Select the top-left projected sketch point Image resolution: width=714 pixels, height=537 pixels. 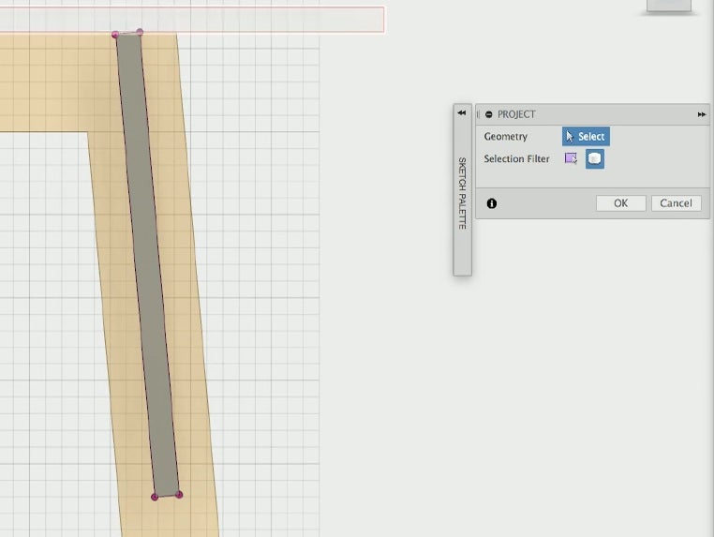click(115, 35)
